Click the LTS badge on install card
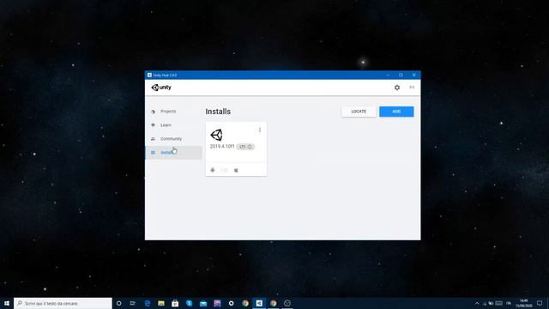 (245, 147)
